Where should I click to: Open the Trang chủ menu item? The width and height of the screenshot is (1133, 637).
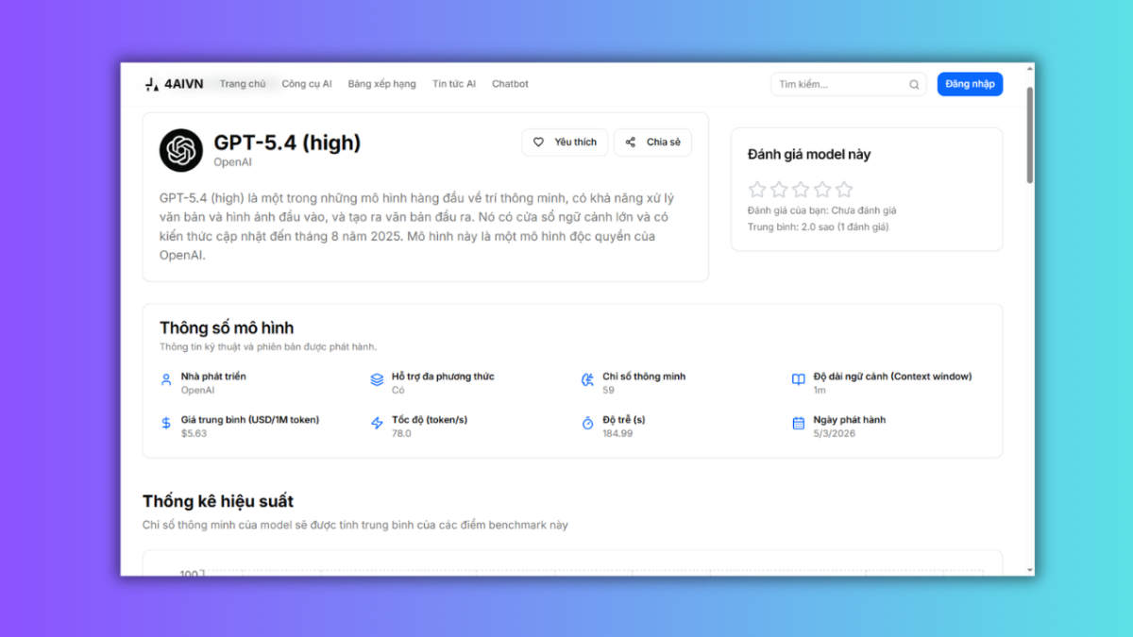(243, 84)
